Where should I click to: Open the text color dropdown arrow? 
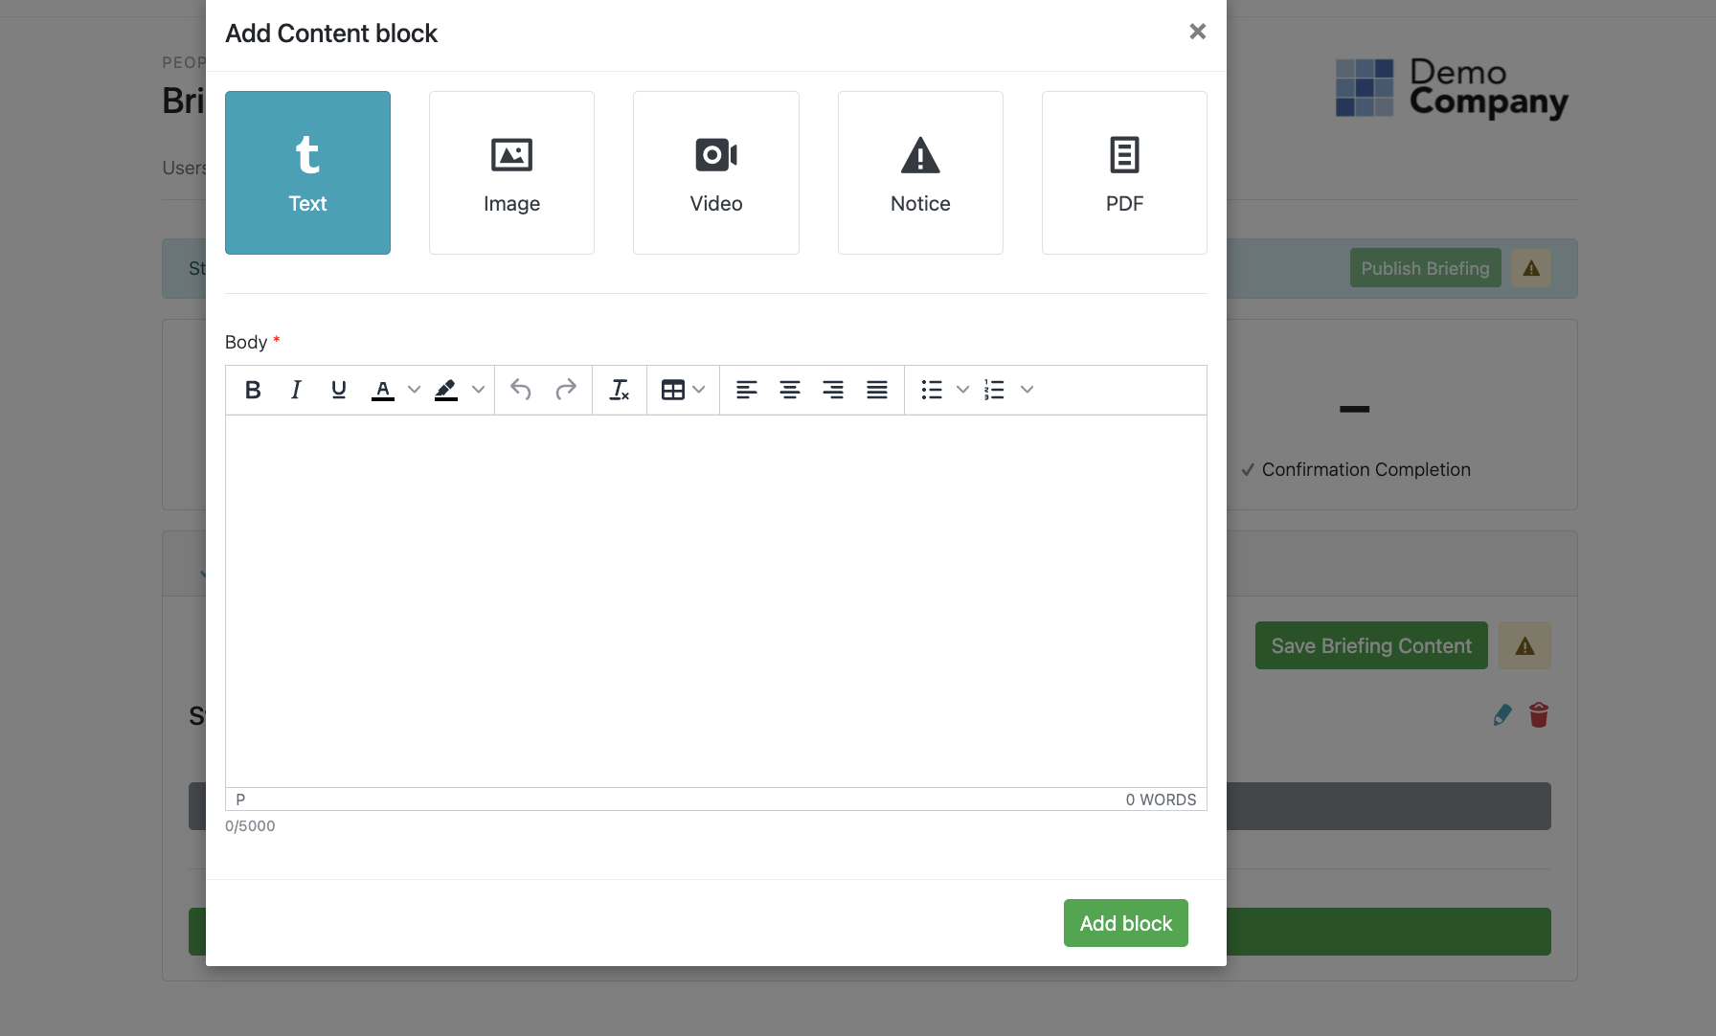pyautogui.click(x=414, y=390)
